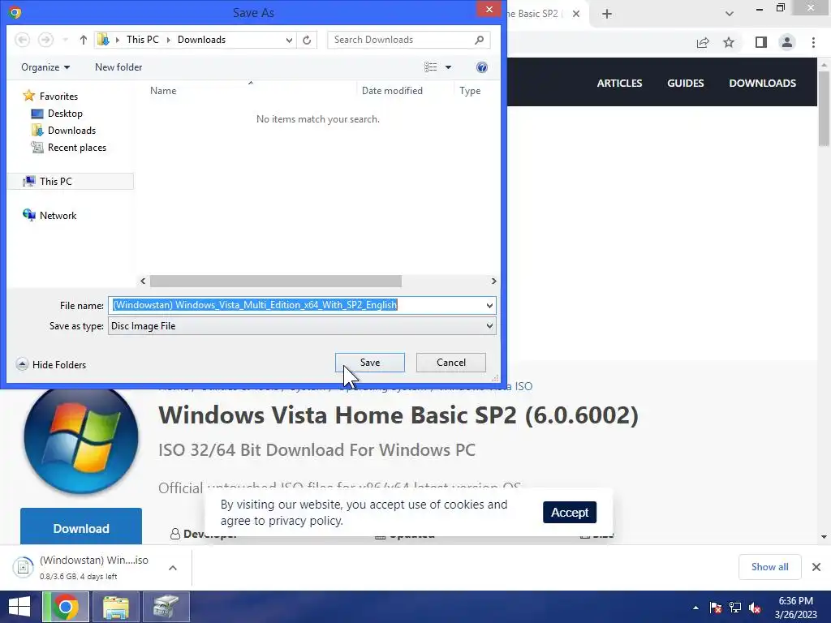
Task: Refresh the Downloads folder view
Action: (x=306, y=40)
